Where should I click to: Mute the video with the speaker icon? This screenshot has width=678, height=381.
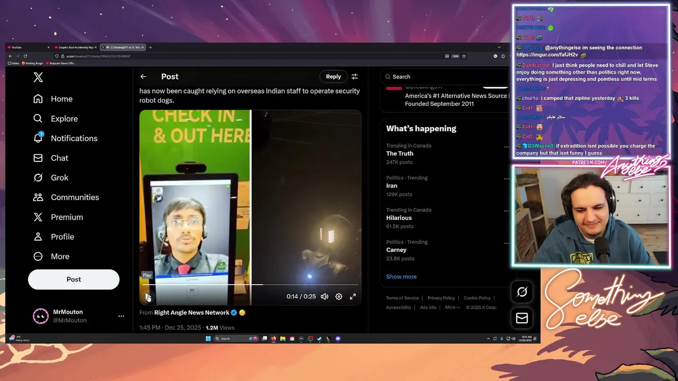pyautogui.click(x=324, y=297)
